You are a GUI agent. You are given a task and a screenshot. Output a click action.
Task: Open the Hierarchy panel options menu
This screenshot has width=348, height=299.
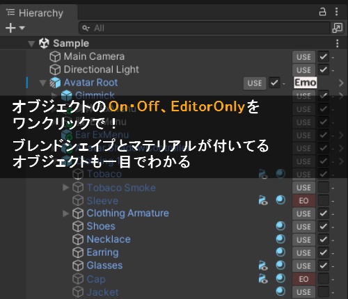coord(336,12)
